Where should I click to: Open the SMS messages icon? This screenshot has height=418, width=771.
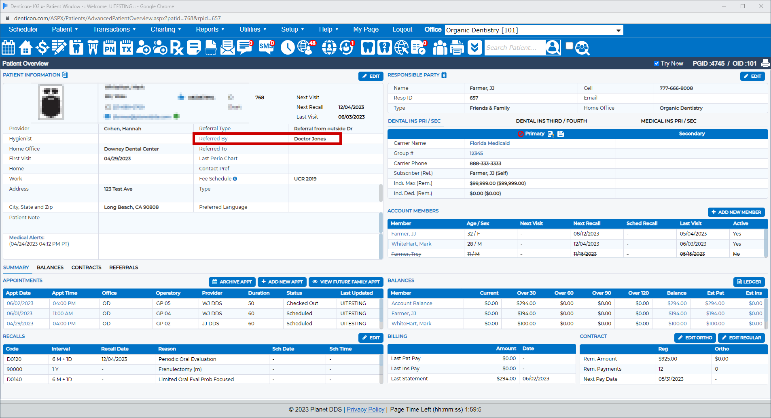coord(266,48)
